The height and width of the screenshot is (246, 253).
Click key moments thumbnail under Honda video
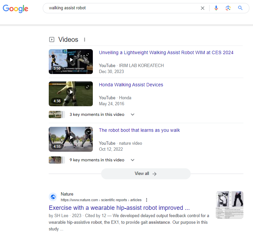tap(57, 115)
